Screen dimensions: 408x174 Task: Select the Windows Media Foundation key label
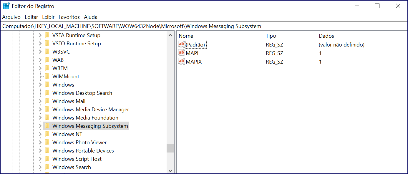85,117
